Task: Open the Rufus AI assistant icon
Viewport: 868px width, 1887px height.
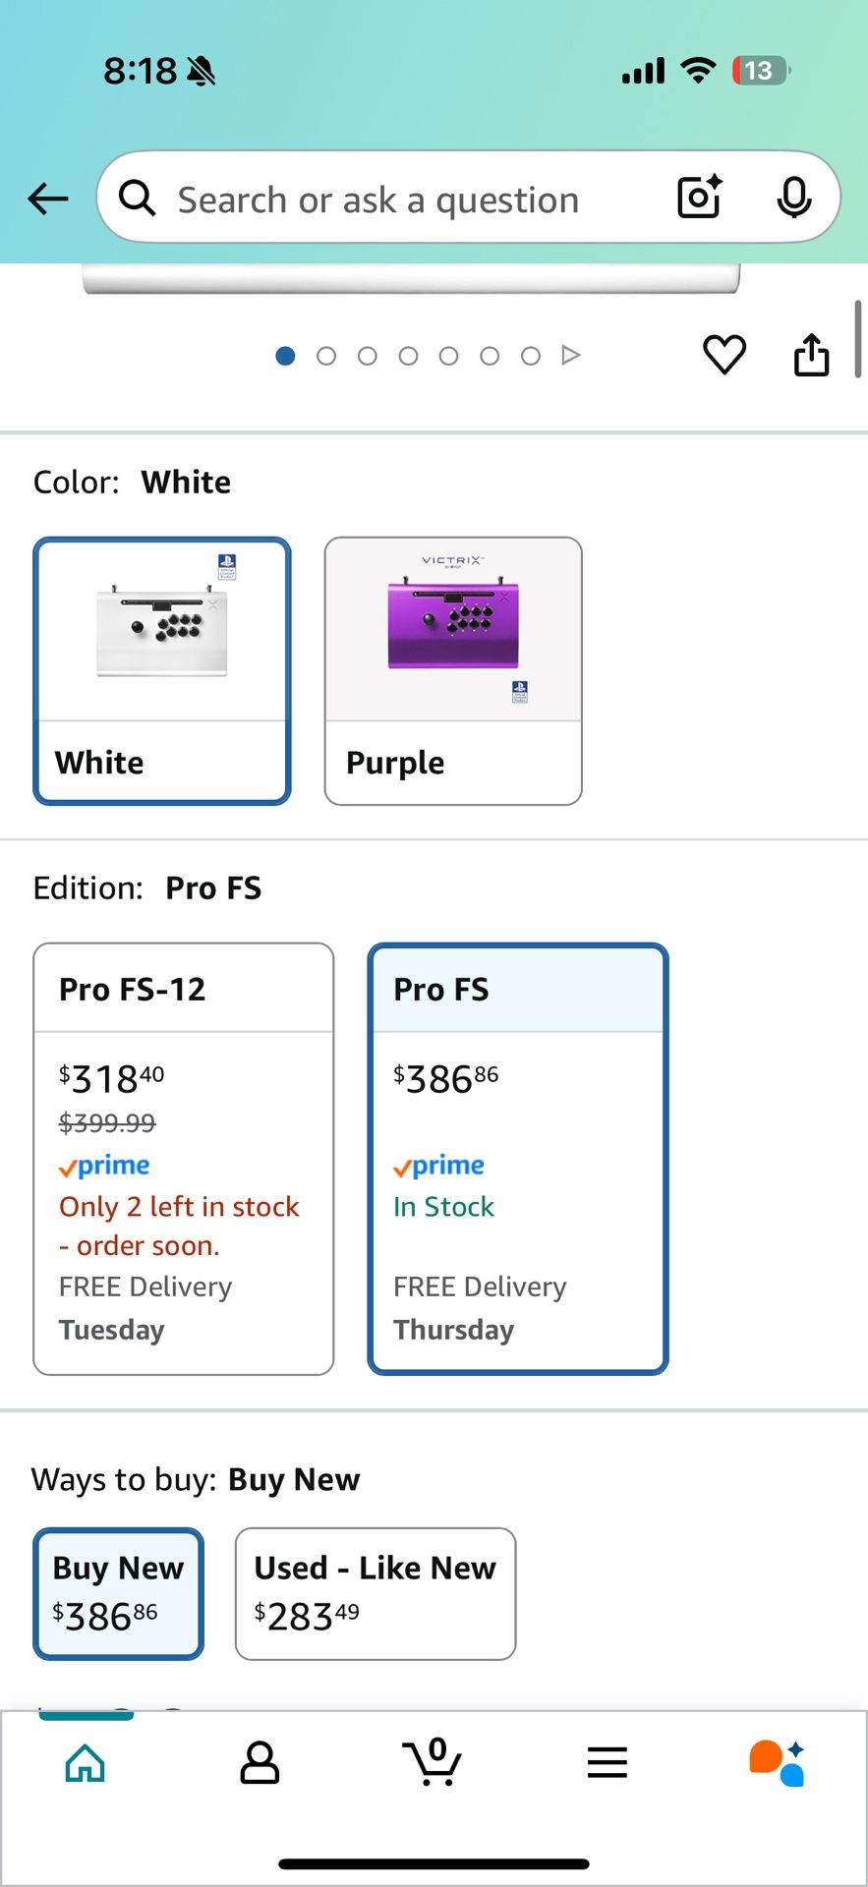Action: click(778, 1762)
